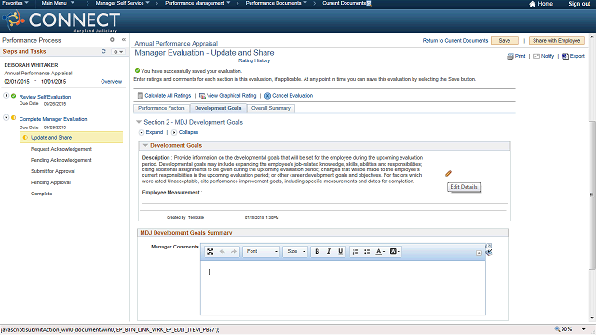
Task: Collapse Section 2 - MDJ Development Goals
Action: [139, 122]
